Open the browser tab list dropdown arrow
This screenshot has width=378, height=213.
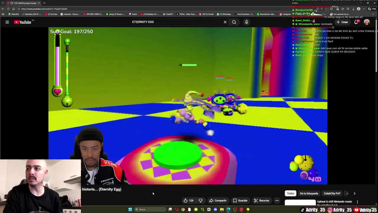tap(3, 3)
